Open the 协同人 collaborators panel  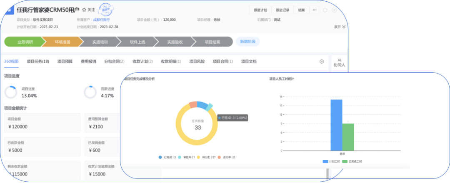[340, 62]
